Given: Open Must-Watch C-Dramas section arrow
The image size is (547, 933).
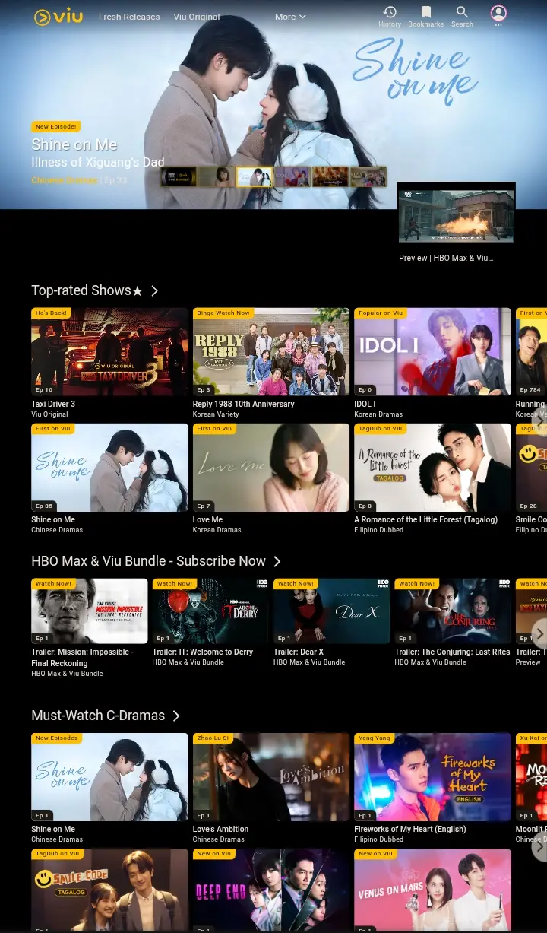Looking at the screenshot, I should (x=175, y=716).
